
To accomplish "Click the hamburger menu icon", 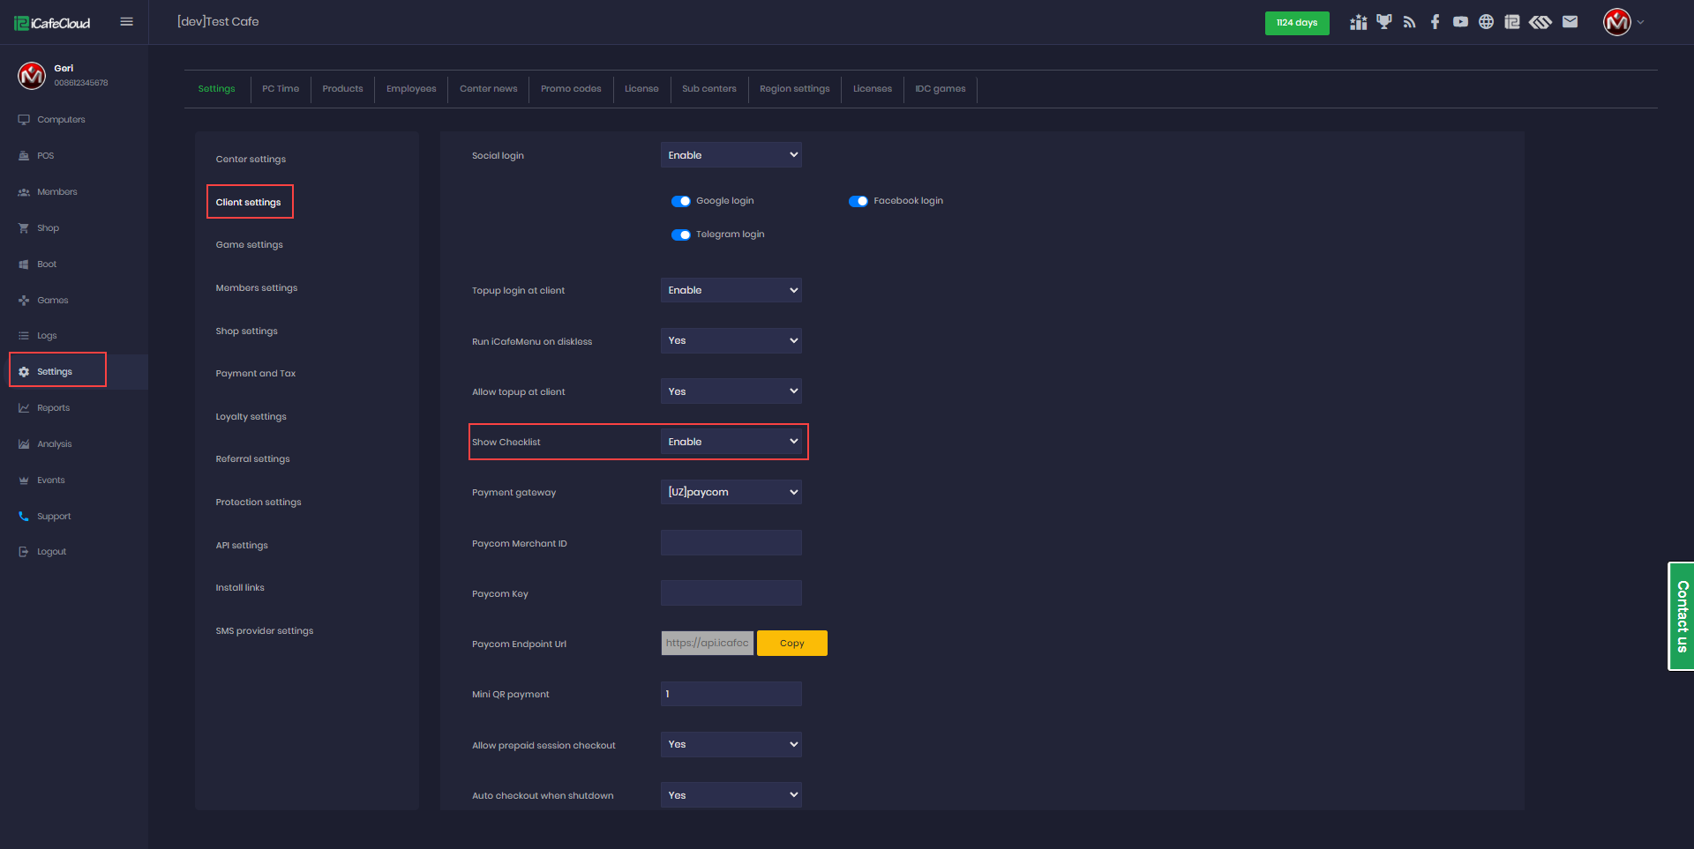I will point(126,22).
